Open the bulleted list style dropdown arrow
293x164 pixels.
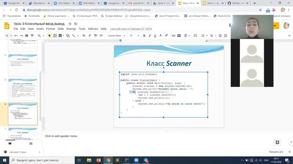click(216, 36)
